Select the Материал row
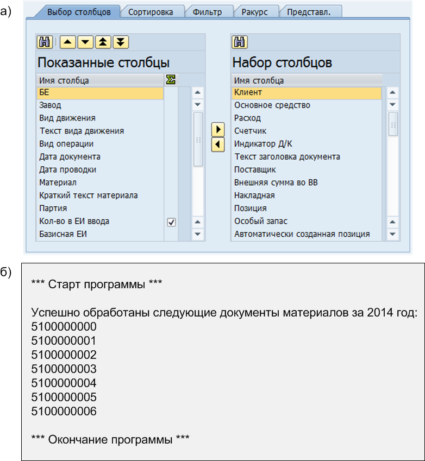425x461 pixels. (x=100, y=183)
